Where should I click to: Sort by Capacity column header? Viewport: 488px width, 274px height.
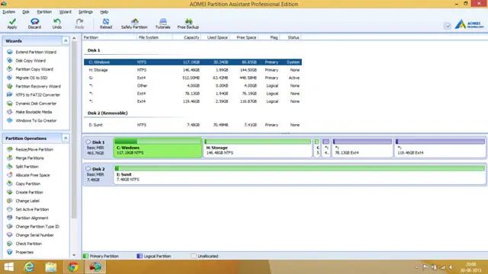[x=186, y=37]
